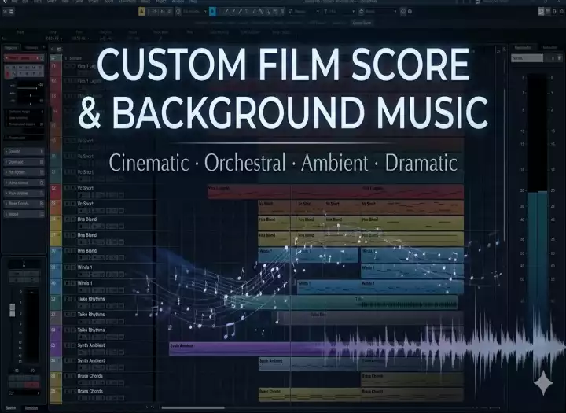The width and height of the screenshot is (566, 413).
Task: Activate the blue highlighted selection tool
Action: pyautogui.click(x=212, y=12)
